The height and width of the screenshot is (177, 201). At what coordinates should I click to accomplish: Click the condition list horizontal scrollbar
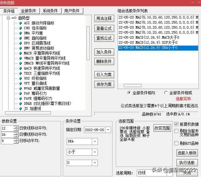(132, 86)
